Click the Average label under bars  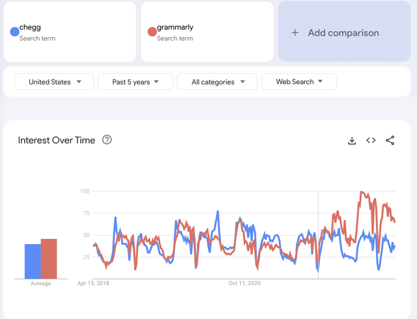(40, 283)
